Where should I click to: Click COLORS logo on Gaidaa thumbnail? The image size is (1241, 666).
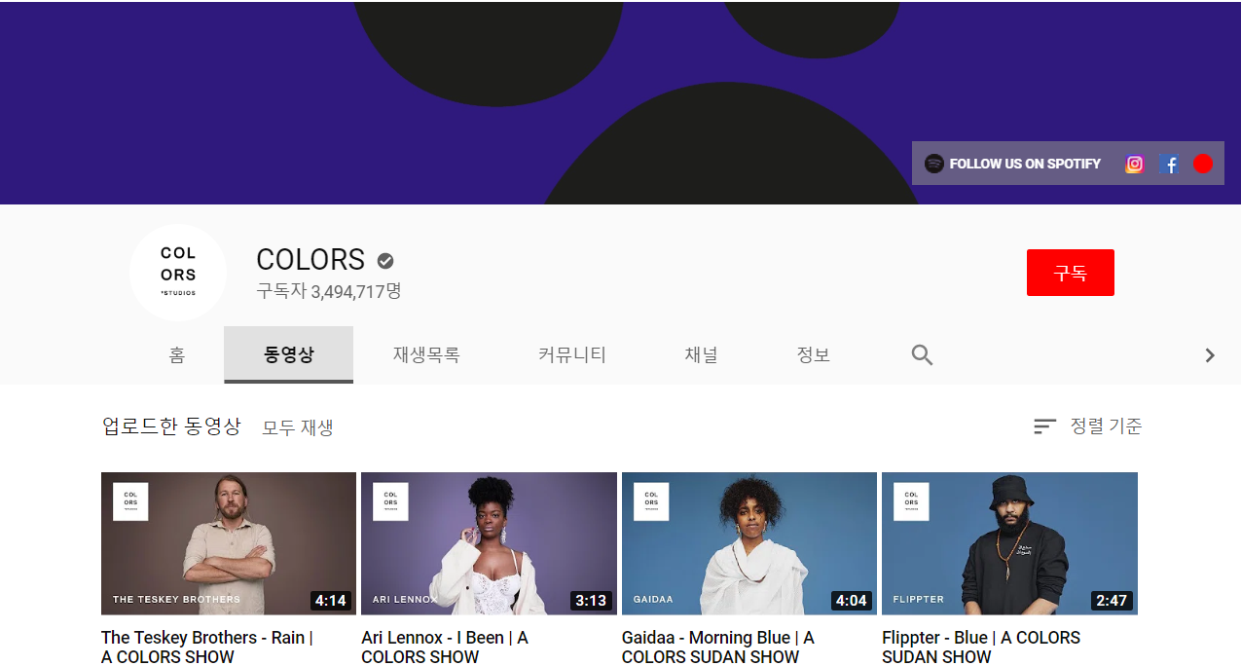click(651, 501)
